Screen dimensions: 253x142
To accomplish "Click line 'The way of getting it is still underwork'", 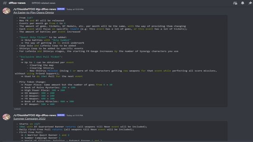I will [x=53, y=43].
